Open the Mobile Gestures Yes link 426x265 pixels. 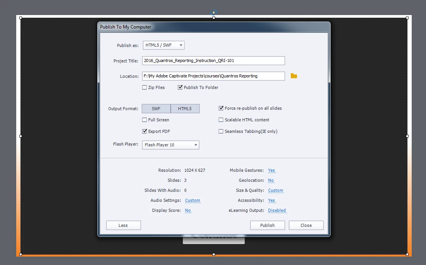click(x=272, y=170)
